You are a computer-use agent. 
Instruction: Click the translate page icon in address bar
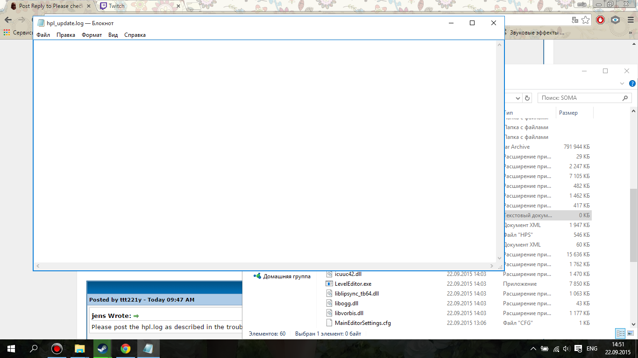575,20
